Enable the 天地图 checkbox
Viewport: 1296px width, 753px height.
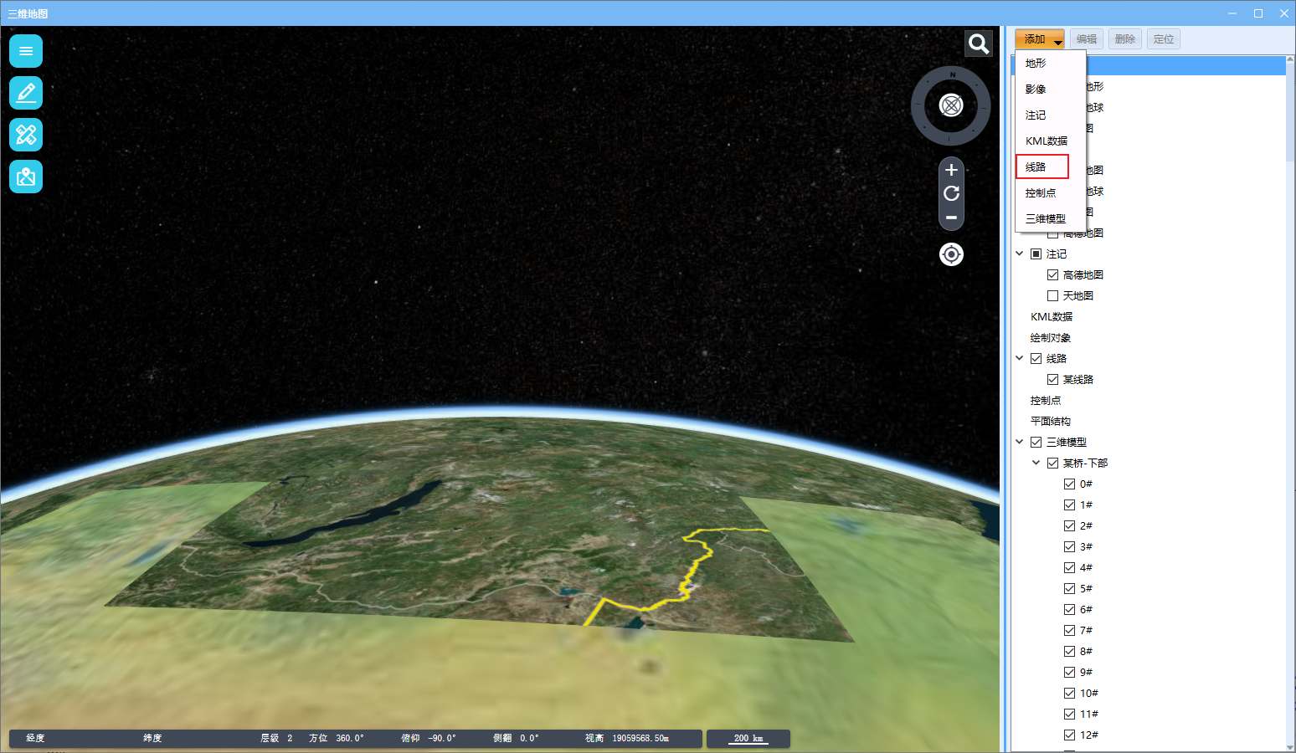[1052, 296]
